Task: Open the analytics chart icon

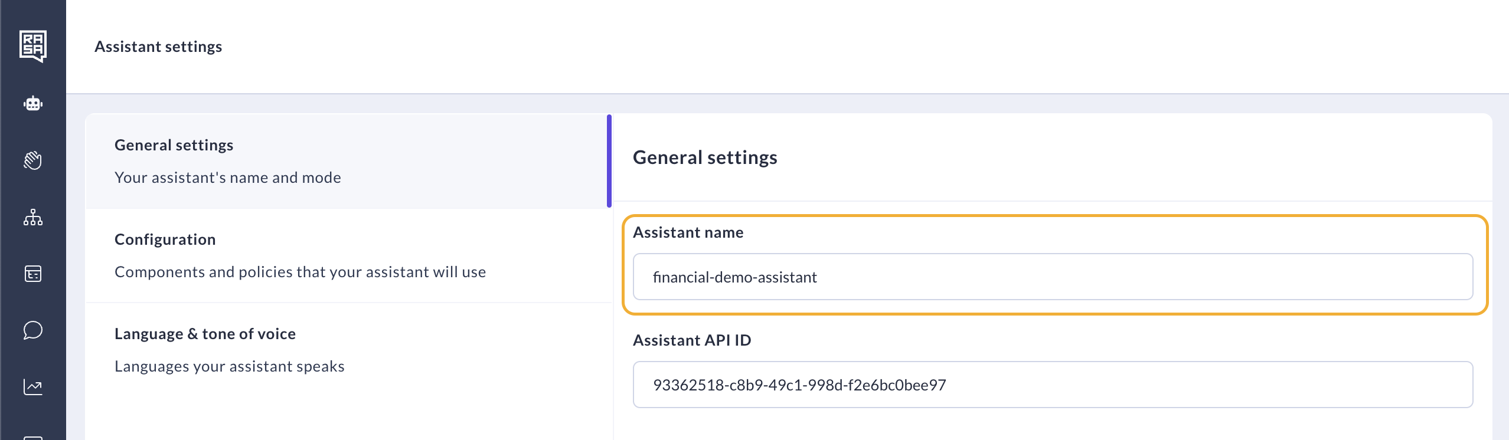Action: 33,387
